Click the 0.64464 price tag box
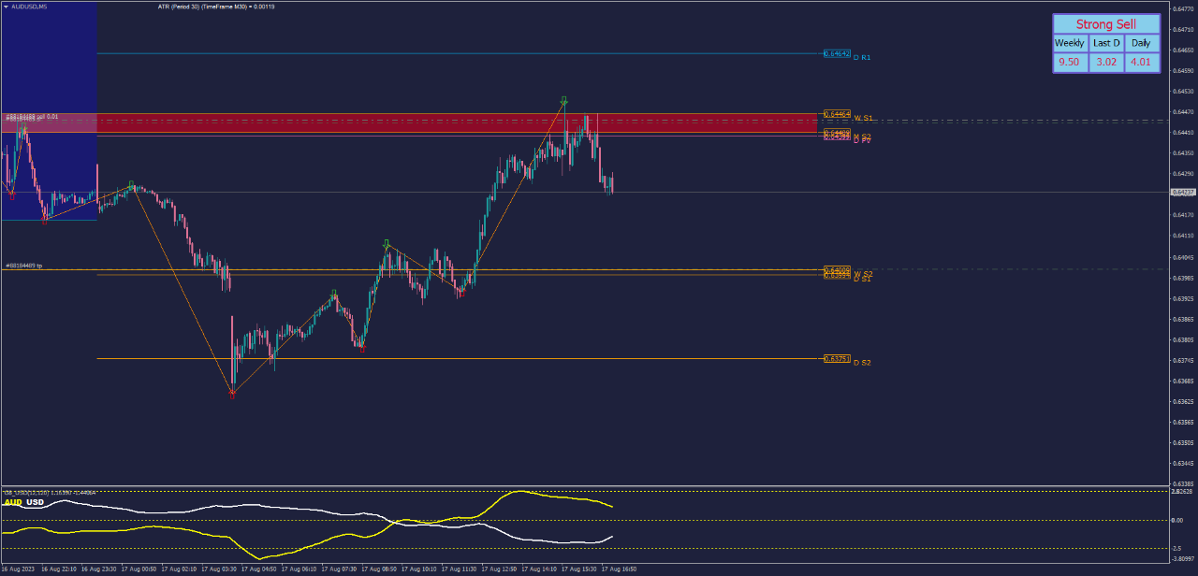This screenshot has height=576, width=1198. click(837, 114)
